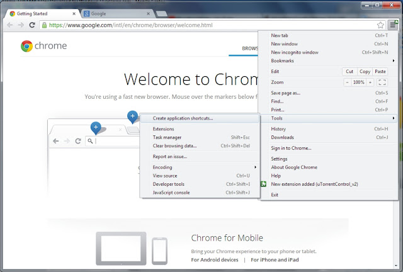Select View source

(200, 176)
